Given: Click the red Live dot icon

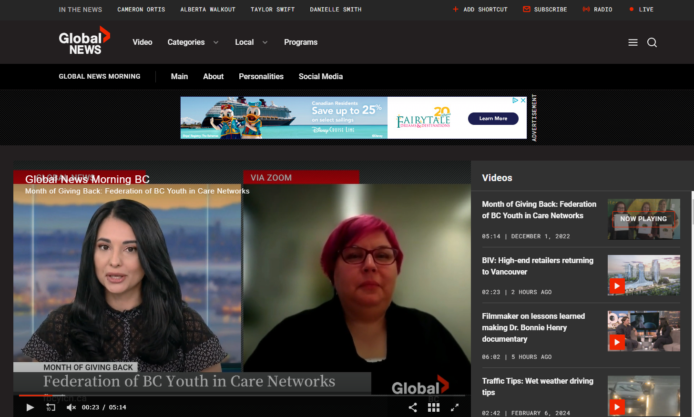Looking at the screenshot, I should [x=632, y=9].
